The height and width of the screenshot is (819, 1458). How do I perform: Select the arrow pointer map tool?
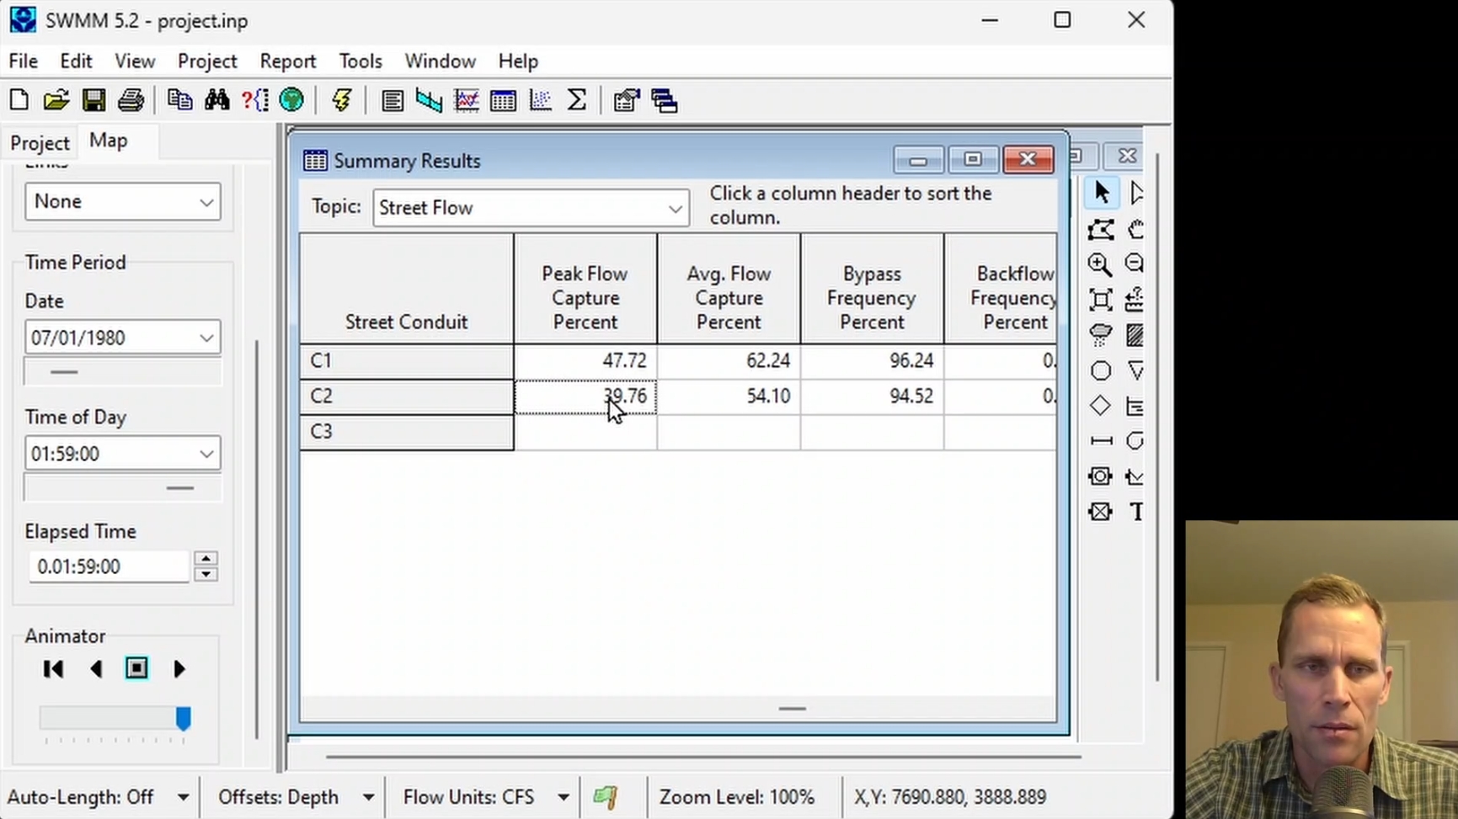1101,193
